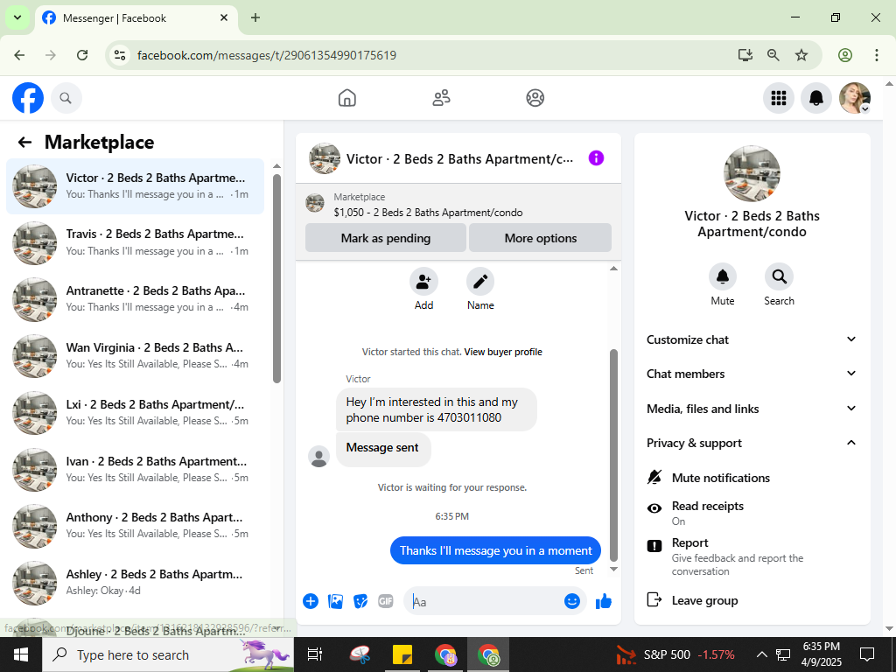896x672 pixels.
Task: Choose a GIF icon
Action: coord(386,601)
